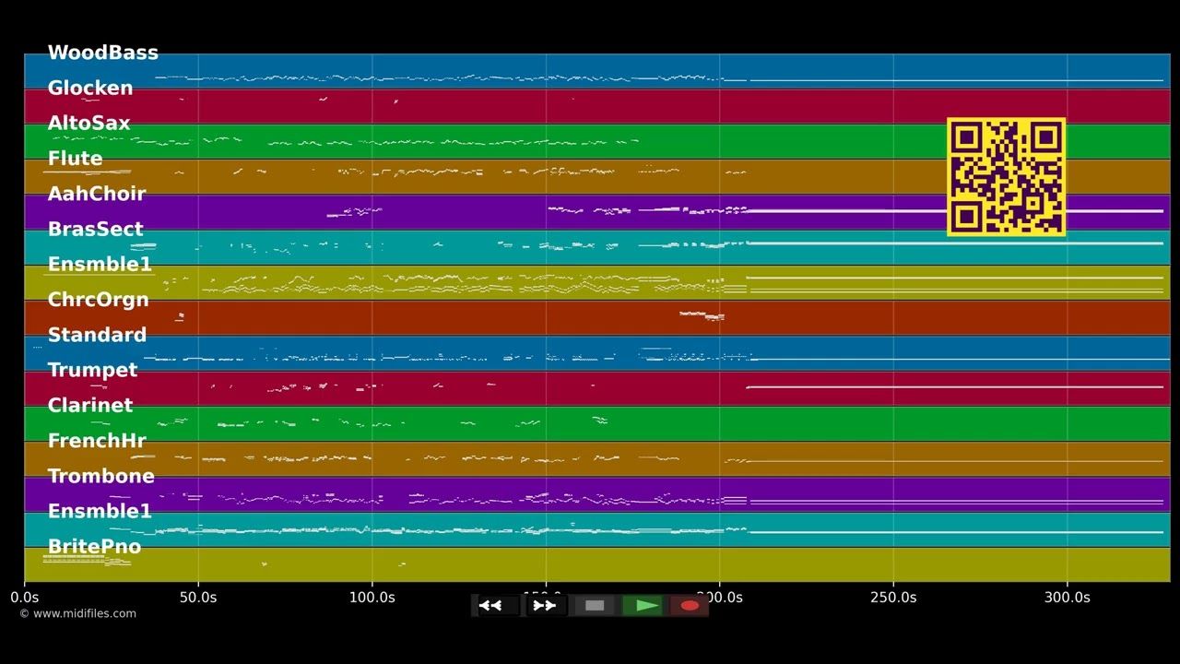Select the Flute track label
The width and height of the screenshot is (1180, 664).
(x=75, y=159)
